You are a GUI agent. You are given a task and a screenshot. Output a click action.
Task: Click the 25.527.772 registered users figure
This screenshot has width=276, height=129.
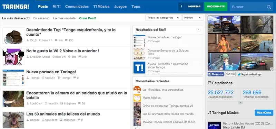[220, 92]
